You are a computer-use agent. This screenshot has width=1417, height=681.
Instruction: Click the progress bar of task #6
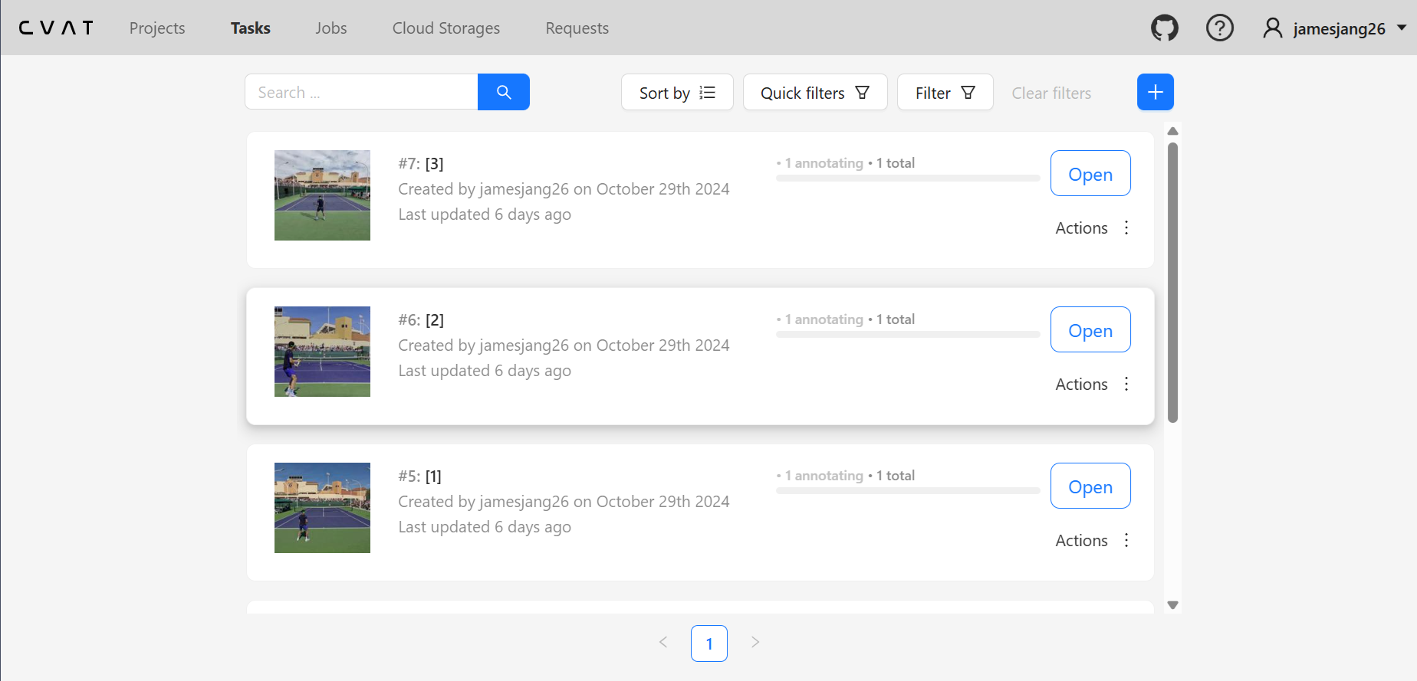tap(907, 335)
